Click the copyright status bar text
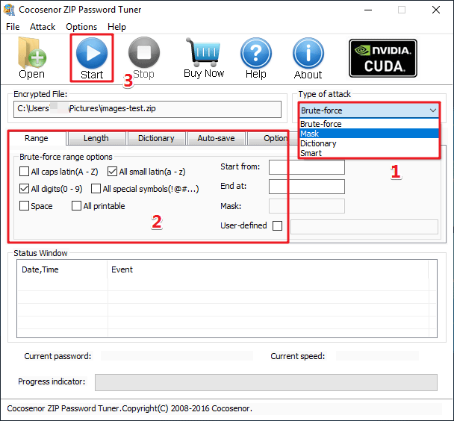This screenshot has width=454, height=421. [130, 408]
